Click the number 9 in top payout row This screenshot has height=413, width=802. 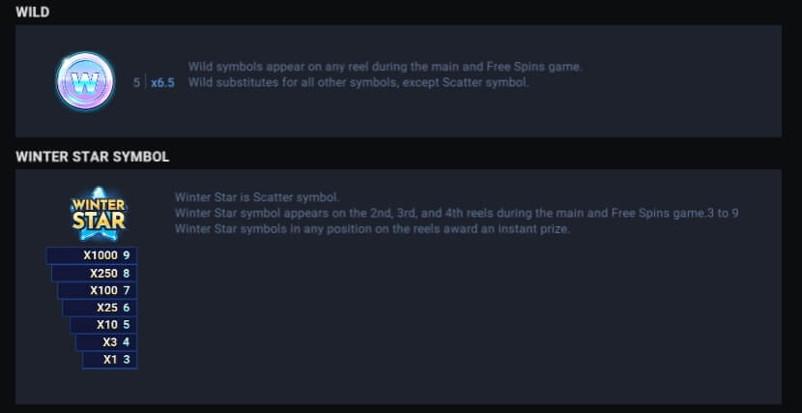click(x=127, y=255)
